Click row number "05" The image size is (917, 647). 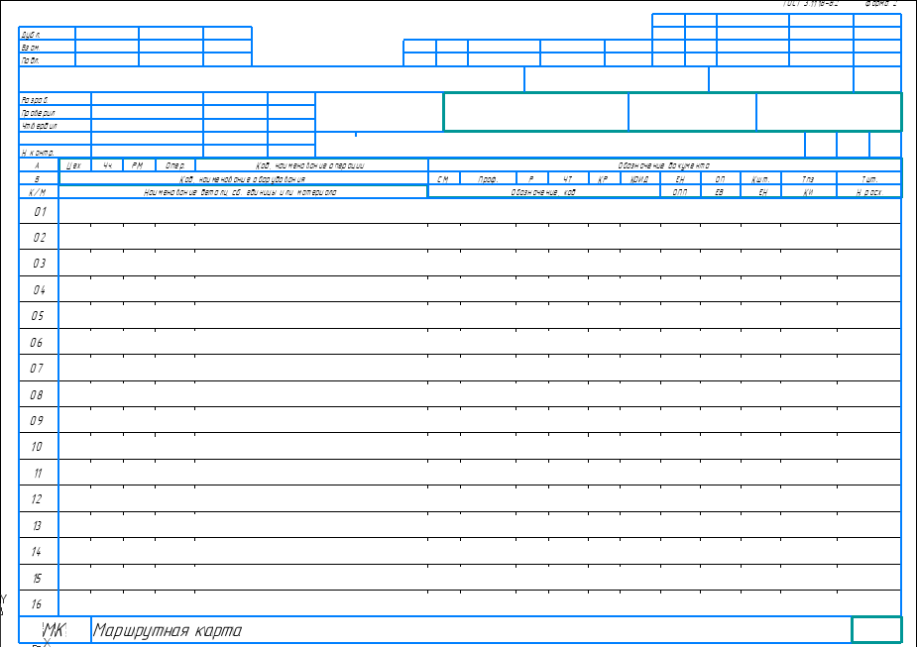click(x=38, y=315)
